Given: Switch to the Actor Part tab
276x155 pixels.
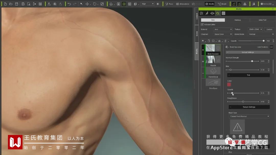Looking at the screenshot, I should 262,20.
